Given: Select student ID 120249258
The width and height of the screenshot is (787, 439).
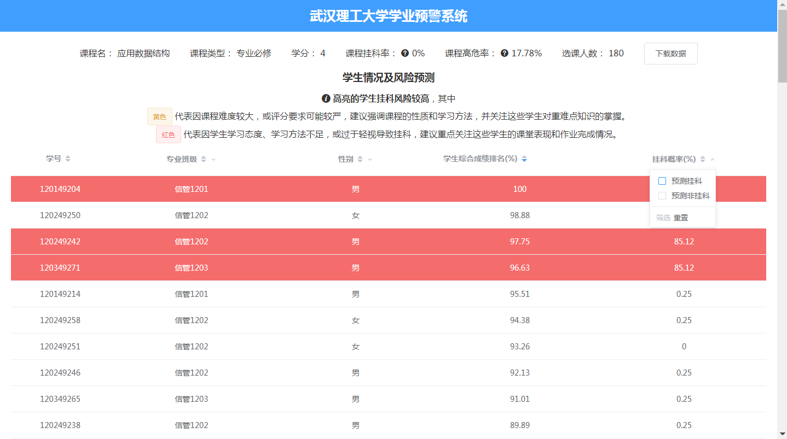Looking at the screenshot, I should (60, 320).
